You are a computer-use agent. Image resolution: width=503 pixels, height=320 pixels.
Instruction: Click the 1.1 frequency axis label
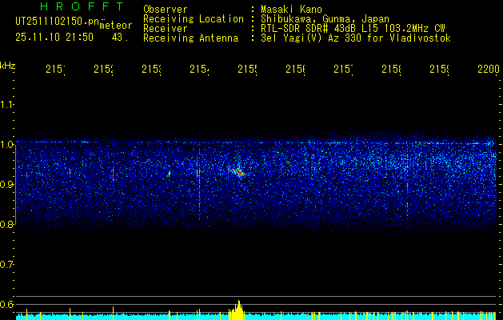click(7, 104)
